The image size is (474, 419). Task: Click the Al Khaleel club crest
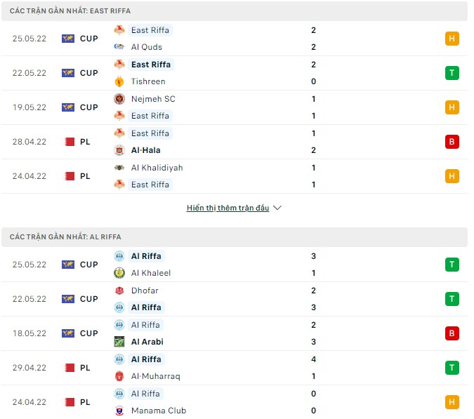pyautogui.click(x=119, y=273)
